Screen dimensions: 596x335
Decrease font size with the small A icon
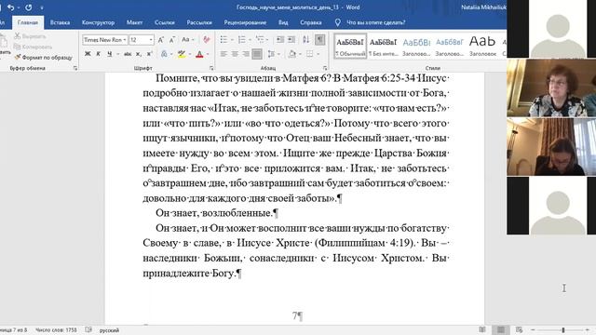pyautogui.click(x=172, y=40)
